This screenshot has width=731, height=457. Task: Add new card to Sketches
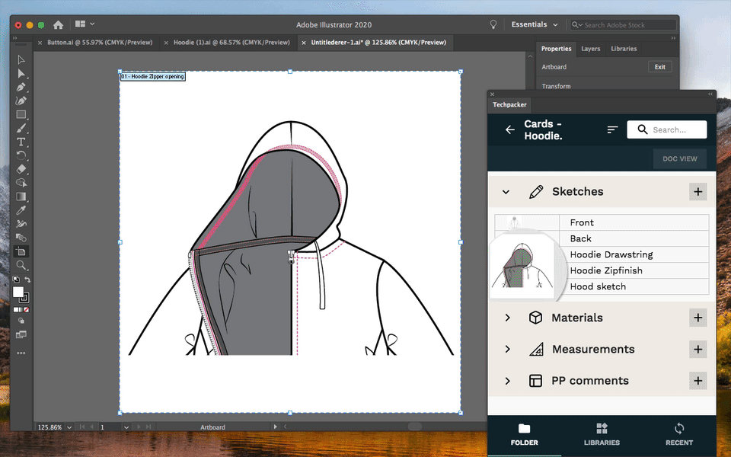(698, 192)
